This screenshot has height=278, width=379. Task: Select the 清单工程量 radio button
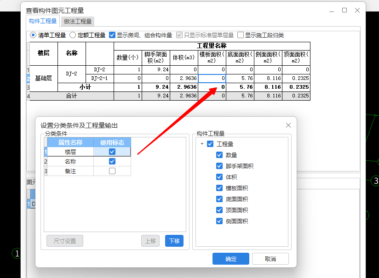(33, 35)
